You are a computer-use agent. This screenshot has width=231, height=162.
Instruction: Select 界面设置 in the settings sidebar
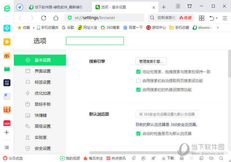[x=40, y=71]
